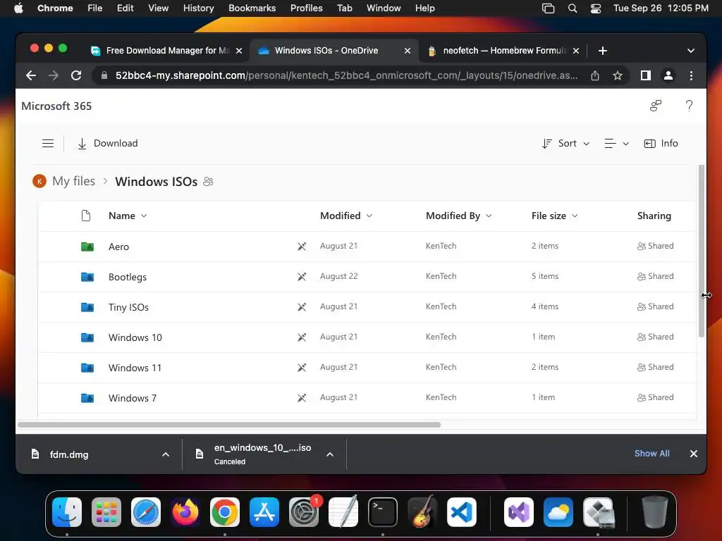Viewport: 722px width, 541px height.
Task: Click 'August 22' modified date
Action: pos(339,276)
